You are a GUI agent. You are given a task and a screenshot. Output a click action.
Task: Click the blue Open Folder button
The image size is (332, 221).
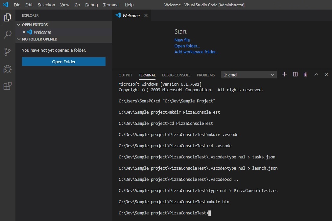(64, 62)
